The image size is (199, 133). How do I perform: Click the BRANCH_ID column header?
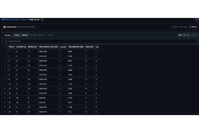[x=33, y=47]
